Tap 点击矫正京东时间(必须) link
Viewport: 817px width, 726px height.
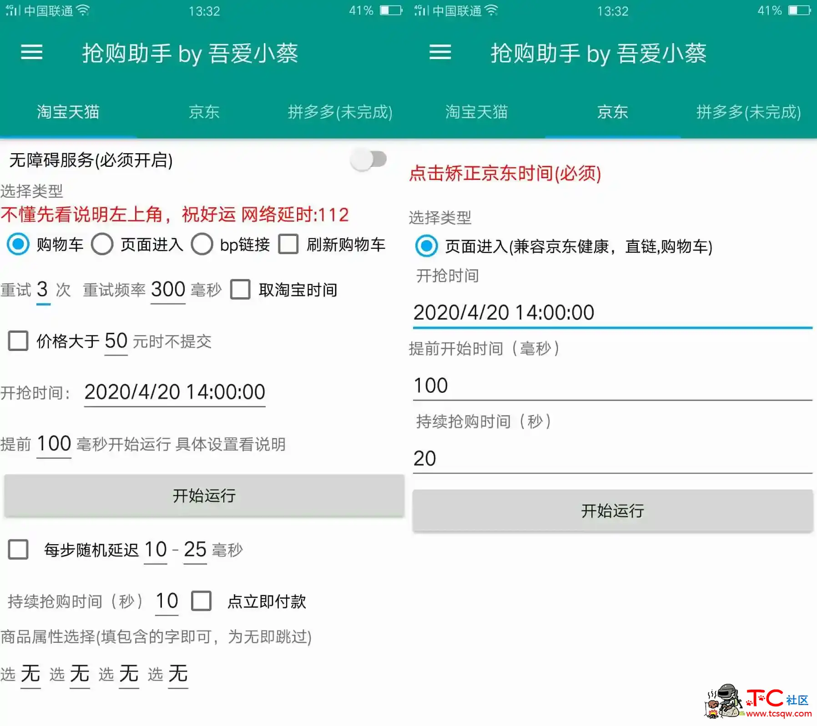pyautogui.click(x=505, y=173)
